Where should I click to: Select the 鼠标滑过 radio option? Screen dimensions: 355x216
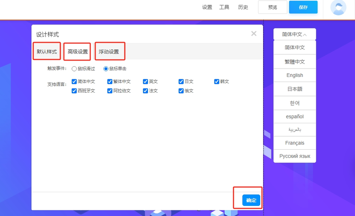click(x=74, y=69)
